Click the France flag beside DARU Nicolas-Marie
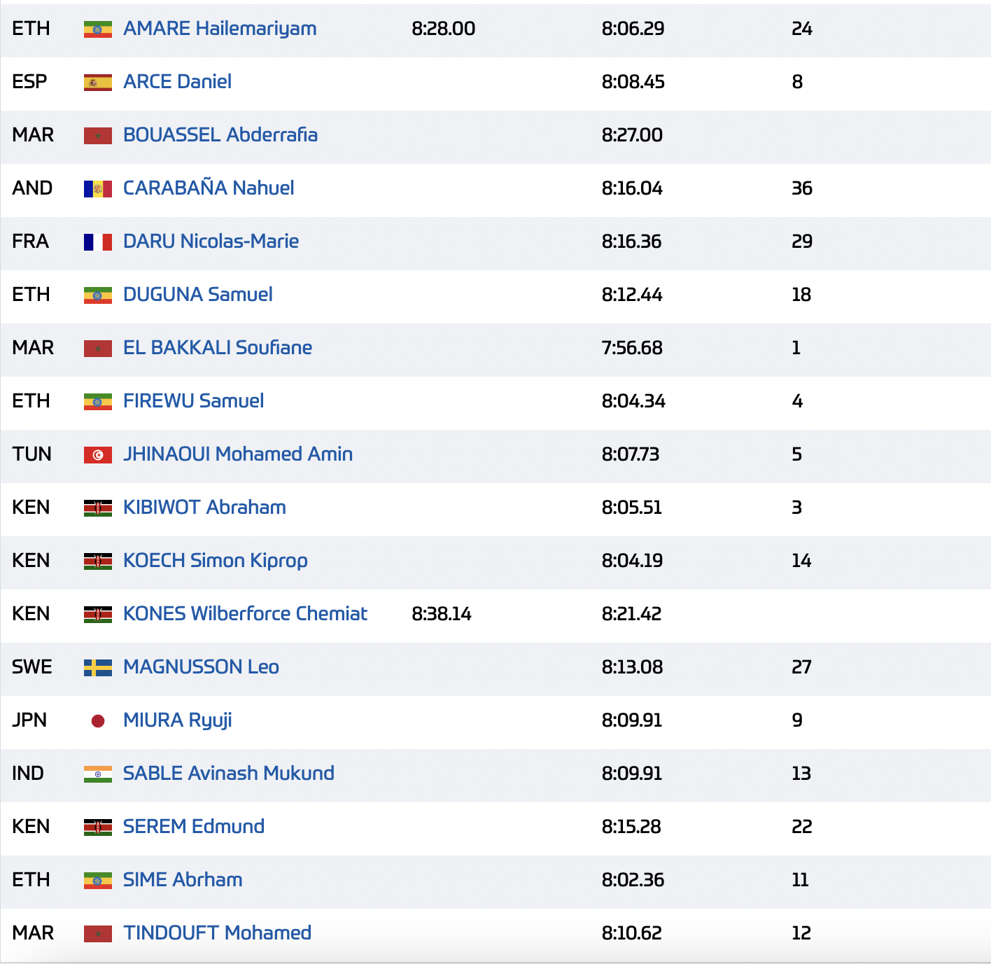The height and width of the screenshot is (964, 991). click(x=97, y=242)
